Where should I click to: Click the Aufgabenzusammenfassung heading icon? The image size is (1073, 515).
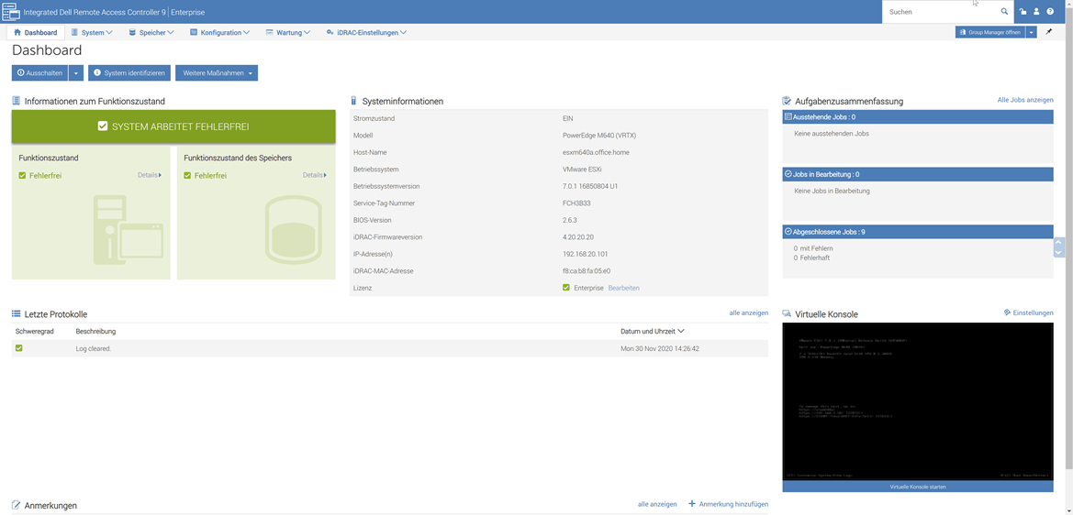point(787,101)
